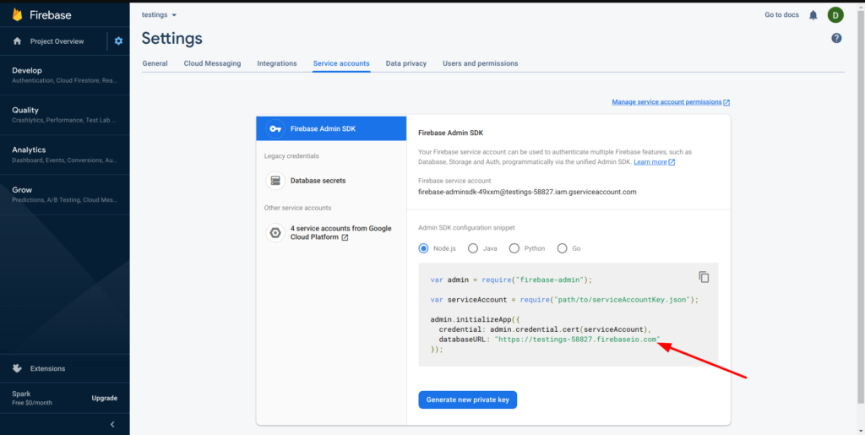The image size is (865, 435).
Task: Open the testings project dropdown
Action: (160, 15)
